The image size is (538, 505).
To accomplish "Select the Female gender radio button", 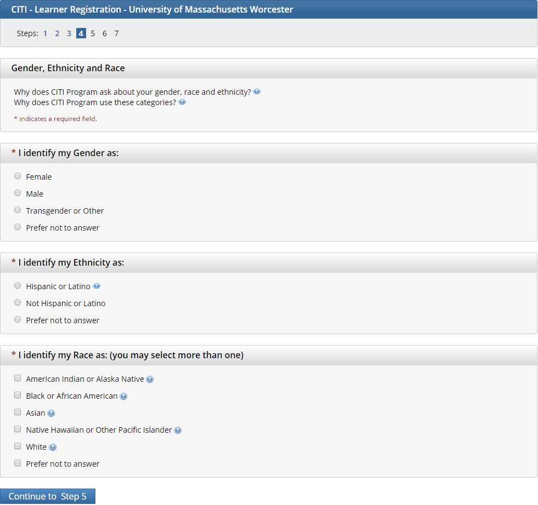I will [x=18, y=176].
